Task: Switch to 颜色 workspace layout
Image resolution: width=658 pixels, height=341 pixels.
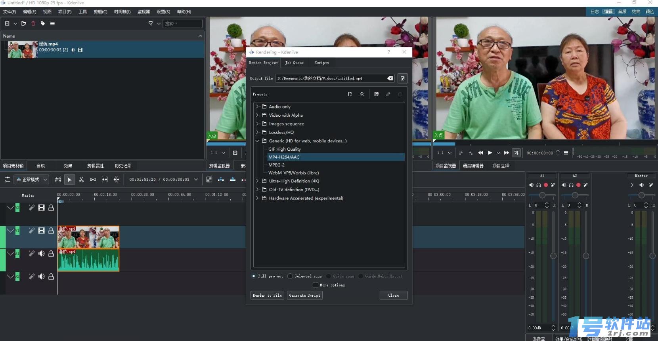Action: click(650, 11)
